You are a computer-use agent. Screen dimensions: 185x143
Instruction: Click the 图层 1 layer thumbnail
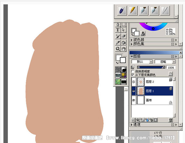141,91
